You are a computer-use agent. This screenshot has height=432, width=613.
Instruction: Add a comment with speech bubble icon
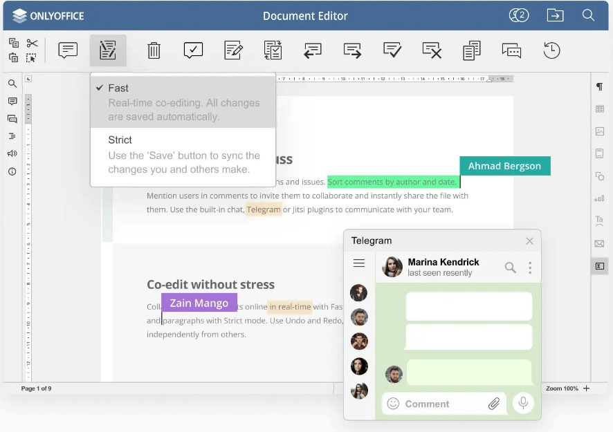[x=68, y=50]
